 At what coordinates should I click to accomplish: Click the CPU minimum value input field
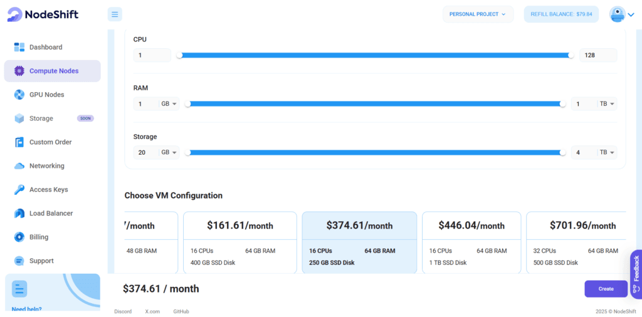tap(152, 55)
